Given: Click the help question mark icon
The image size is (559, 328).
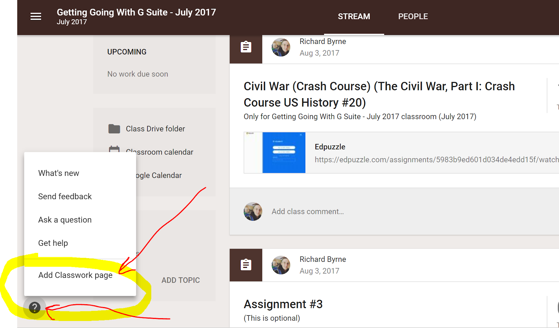Looking at the screenshot, I should click(x=35, y=308).
